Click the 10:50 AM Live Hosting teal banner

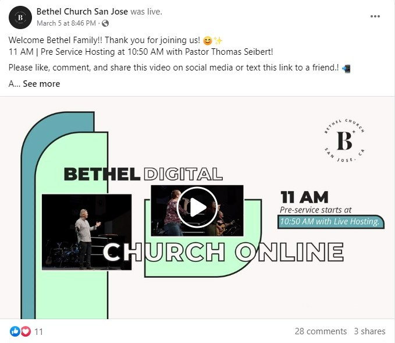331,222
